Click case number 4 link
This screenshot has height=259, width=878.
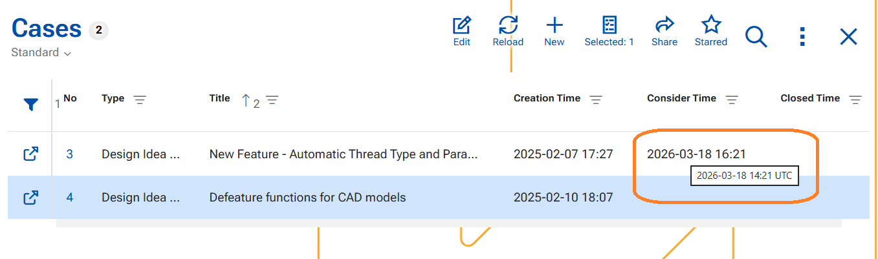click(70, 198)
